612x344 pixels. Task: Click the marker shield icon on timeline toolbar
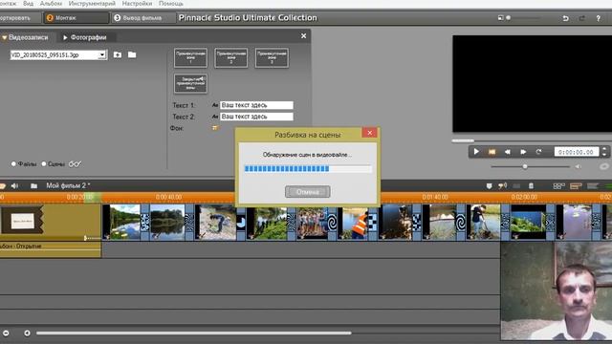point(489,186)
